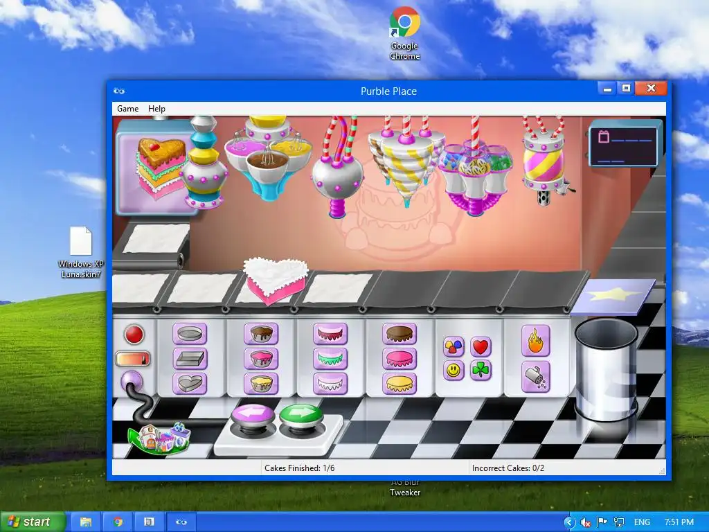
Task: Click the red round indicator button
Action: click(x=134, y=335)
